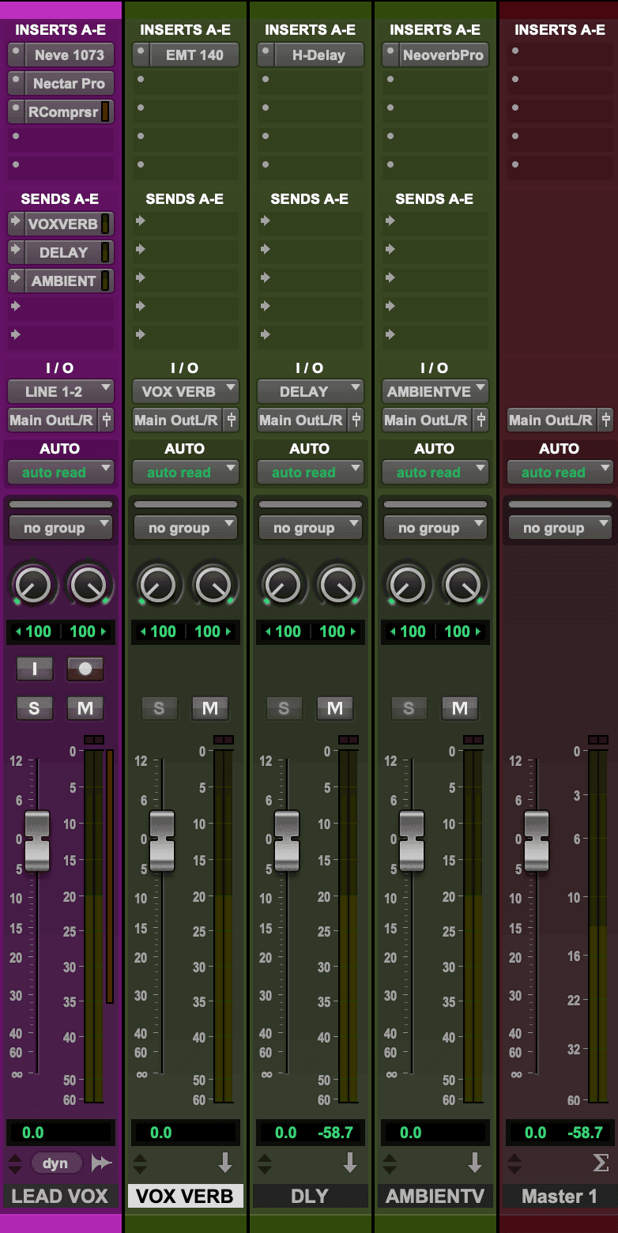Open the Nectar Pro insert plugin

pyautogui.click(x=70, y=84)
